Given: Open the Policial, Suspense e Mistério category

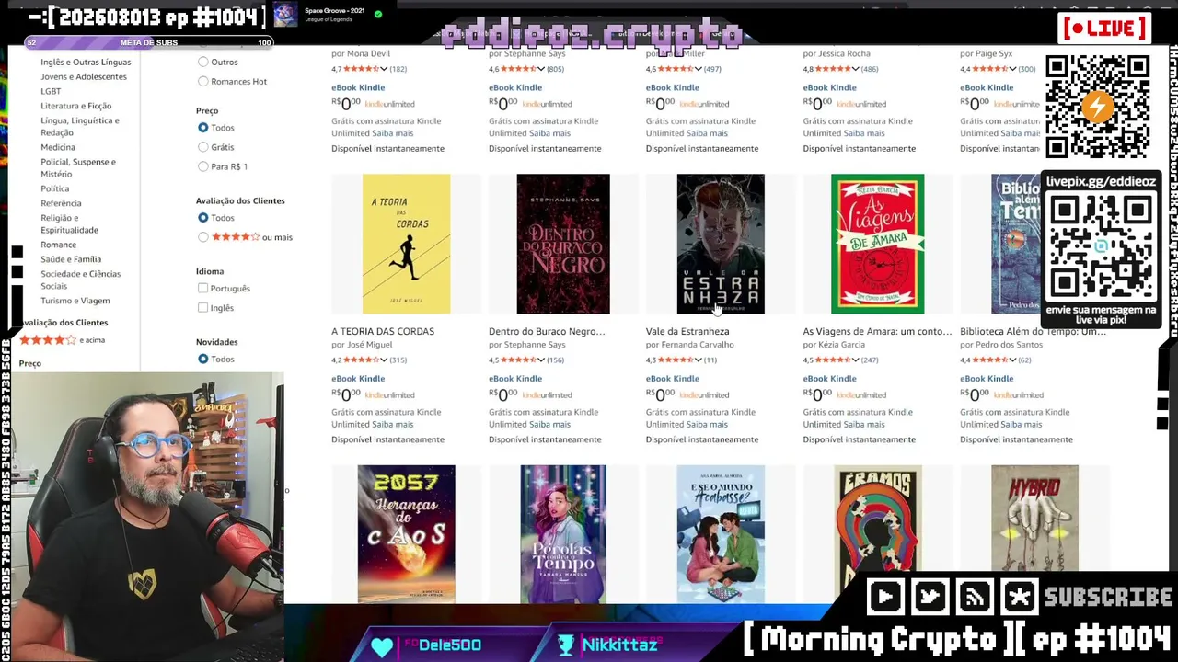Looking at the screenshot, I should pos(78,167).
